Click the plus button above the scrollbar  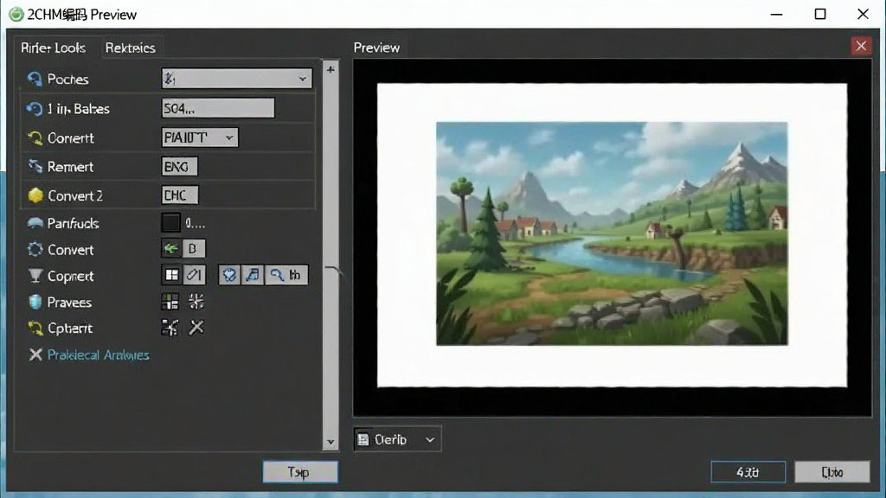tap(331, 69)
